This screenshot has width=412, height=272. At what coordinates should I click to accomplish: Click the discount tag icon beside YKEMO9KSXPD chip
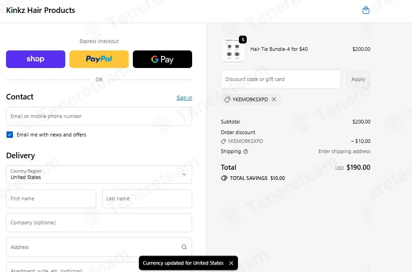(x=227, y=99)
